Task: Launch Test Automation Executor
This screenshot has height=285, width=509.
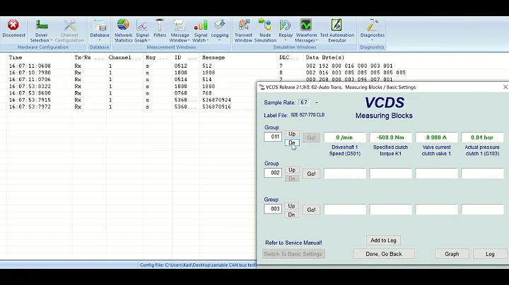Action: (337, 25)
